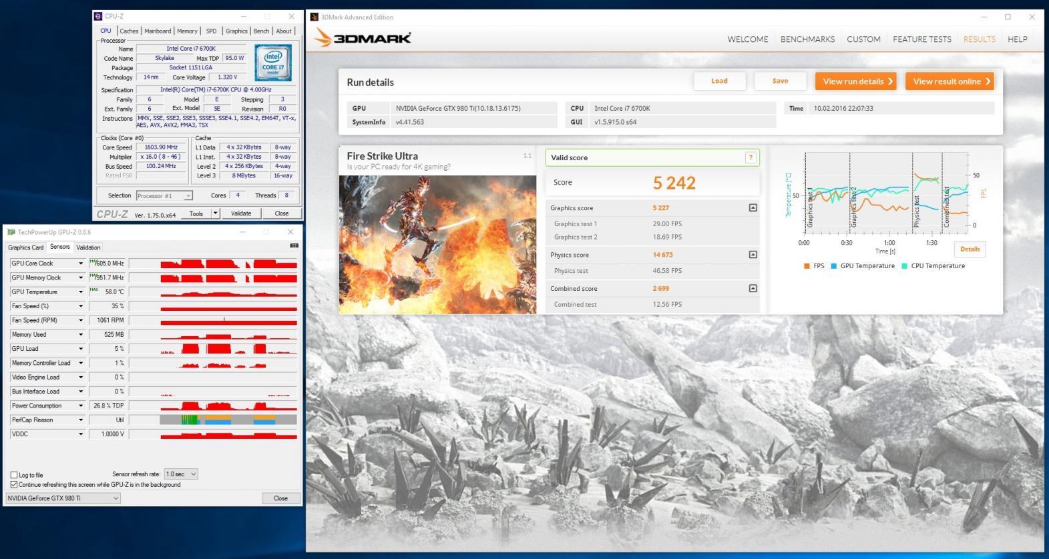Open the Validation tab in GPU-Z
The width and height of the screenshot is (1049, 559).
pos(88,247)
